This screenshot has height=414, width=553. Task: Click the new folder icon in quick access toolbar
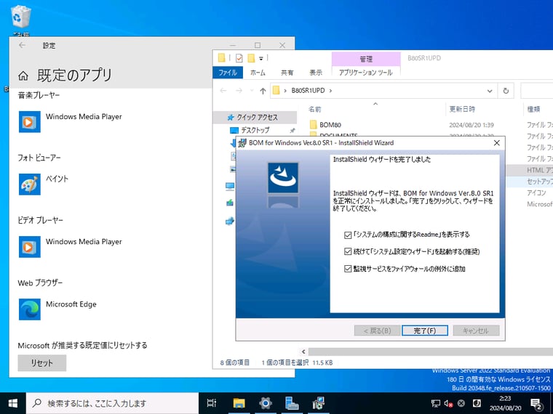click(x=251, y=57)
